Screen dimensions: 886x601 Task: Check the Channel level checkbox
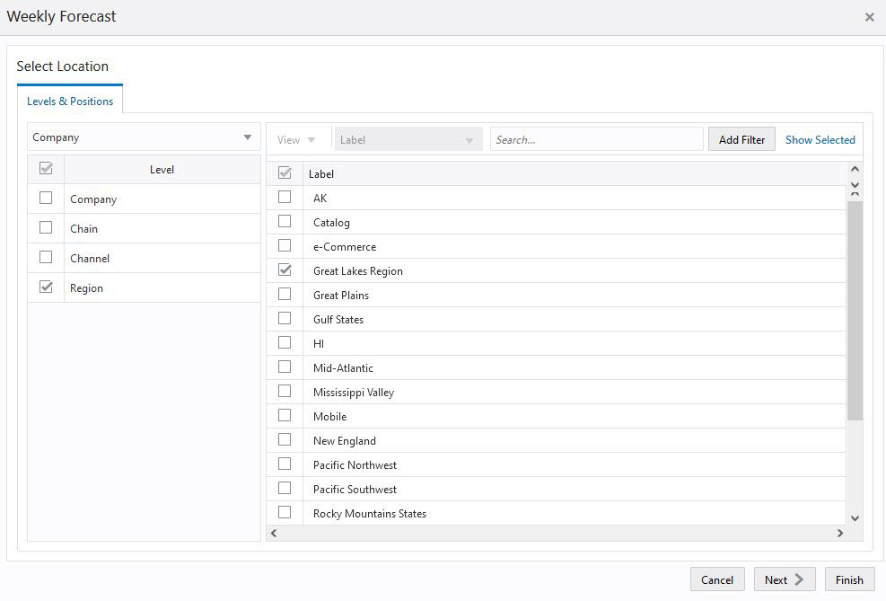point(46,257)
